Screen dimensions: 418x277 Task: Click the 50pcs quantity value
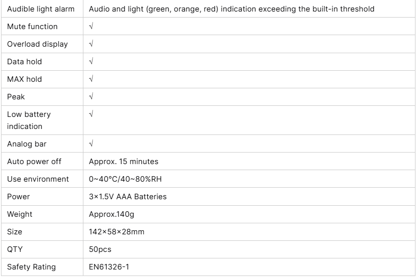tap(100, 249)
